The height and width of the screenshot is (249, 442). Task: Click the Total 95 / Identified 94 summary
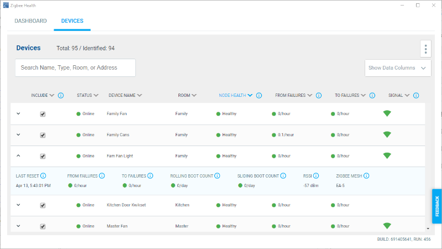(x=86, y=48)
